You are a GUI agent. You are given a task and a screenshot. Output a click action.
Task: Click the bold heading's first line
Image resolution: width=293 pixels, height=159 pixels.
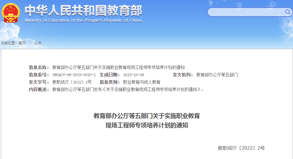click(147, 116)
